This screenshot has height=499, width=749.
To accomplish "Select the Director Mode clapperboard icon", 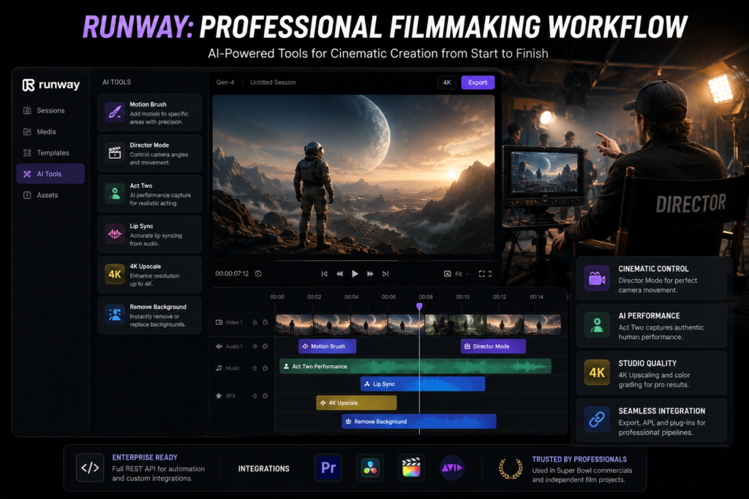I will [115, 153].
